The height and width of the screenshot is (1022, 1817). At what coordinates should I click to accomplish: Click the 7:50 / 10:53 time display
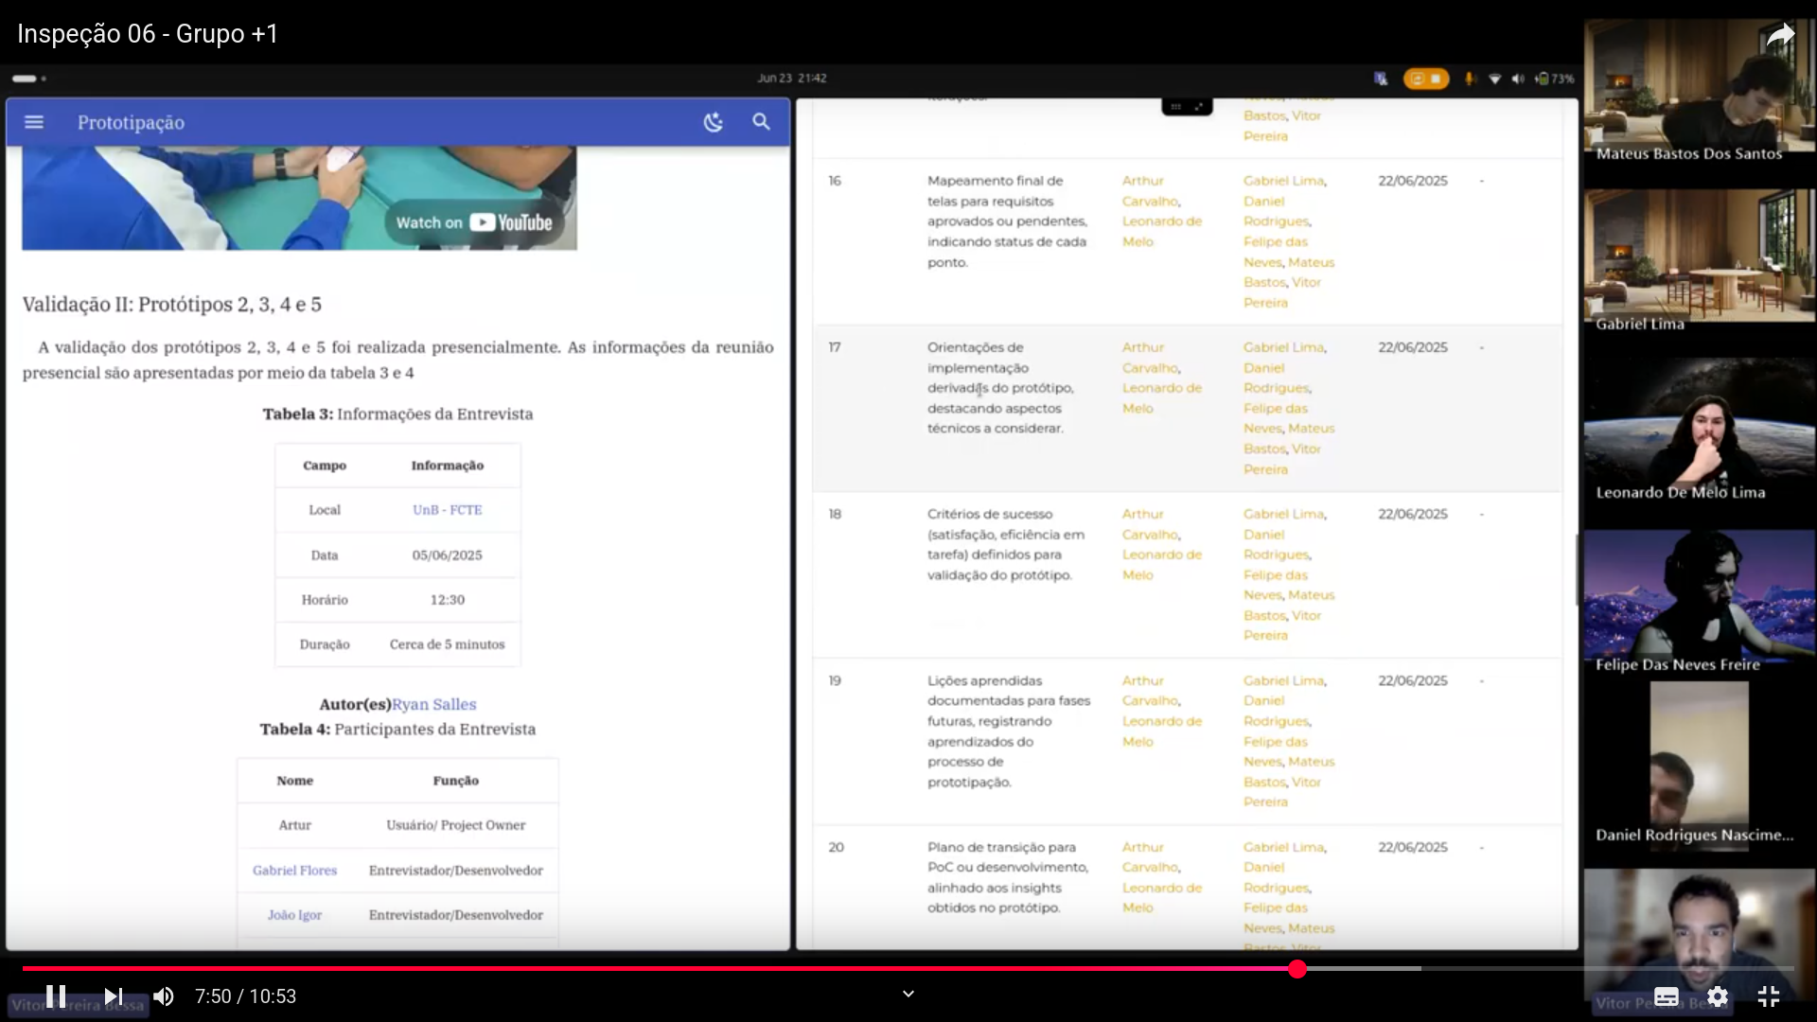pos(245,996)
